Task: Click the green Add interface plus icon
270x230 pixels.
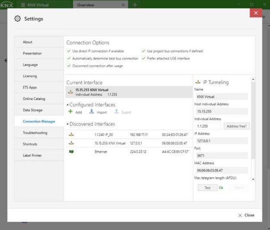Action: pyautogui.click(x=71, y=112)
